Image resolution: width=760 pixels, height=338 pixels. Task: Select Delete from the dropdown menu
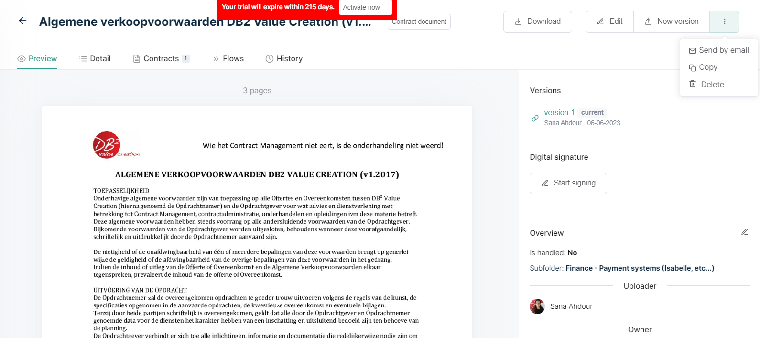click(x=706, y=84)
